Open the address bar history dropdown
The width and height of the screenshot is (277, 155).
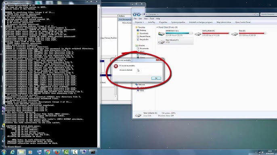[x=254, y=14]
